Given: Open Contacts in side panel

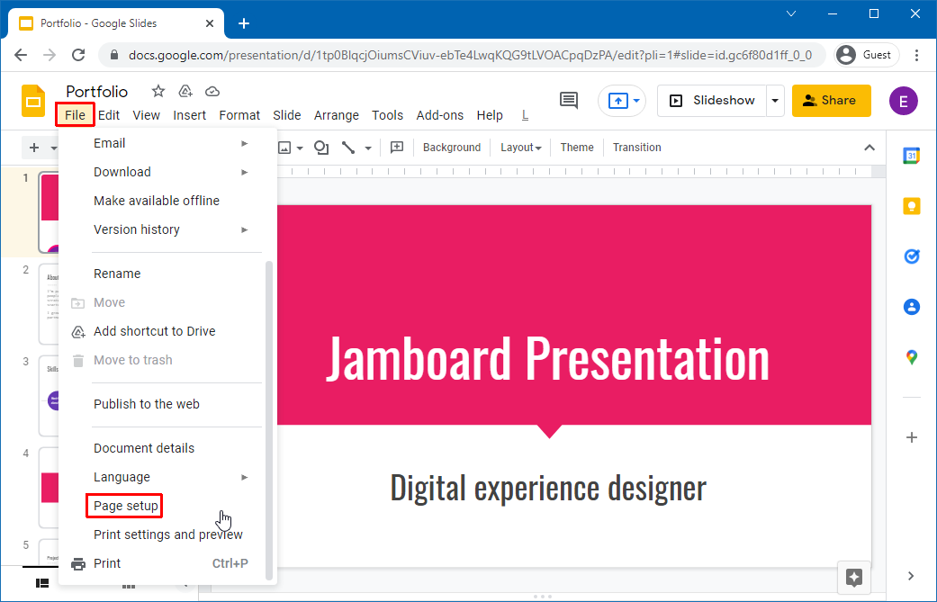Looking at the screenshot, I should click(911, 307).
